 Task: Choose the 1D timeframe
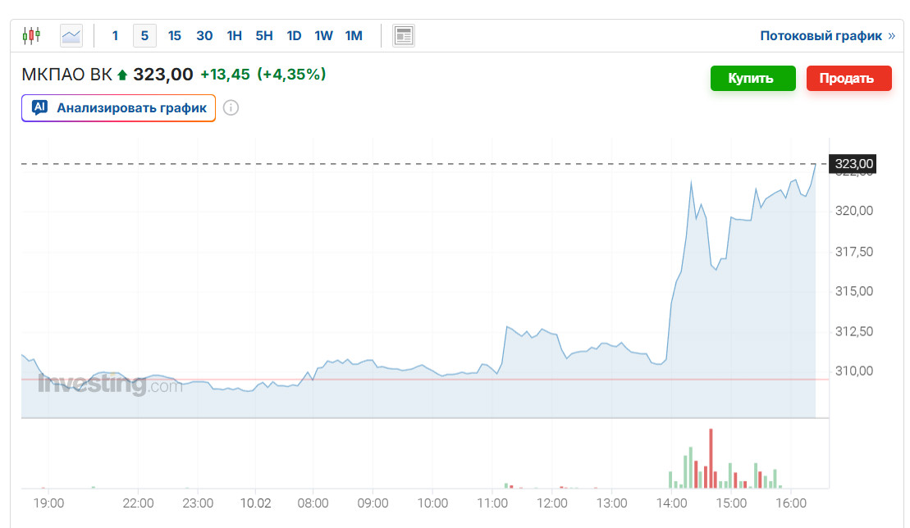(294, 35)
